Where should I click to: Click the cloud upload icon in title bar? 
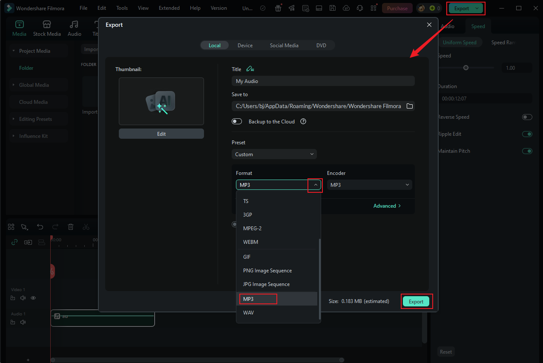coord(346,8)
